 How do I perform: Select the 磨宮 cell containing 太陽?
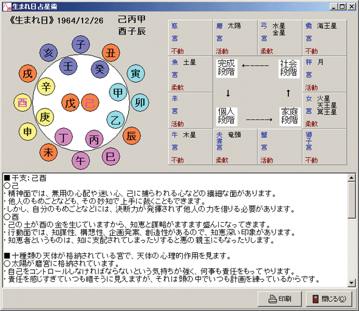(x=235, y=38)
